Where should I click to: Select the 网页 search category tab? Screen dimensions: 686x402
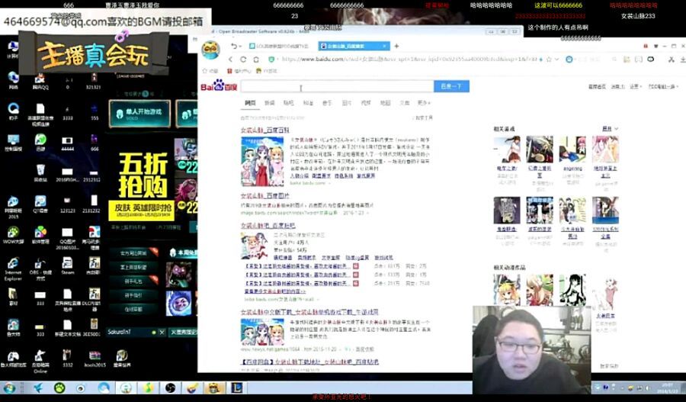pyautogui.click(x=249, y=102)
